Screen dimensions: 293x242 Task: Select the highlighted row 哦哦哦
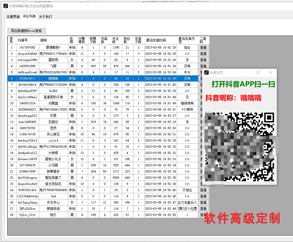coord(103,78)
